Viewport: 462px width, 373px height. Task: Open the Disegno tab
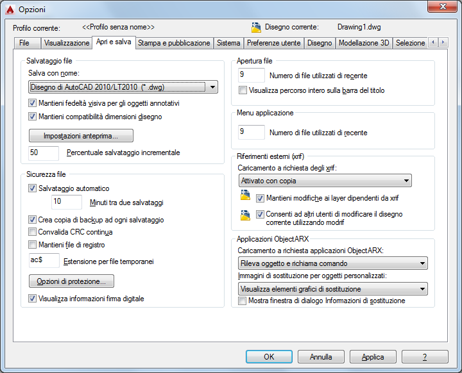(320, 43)
